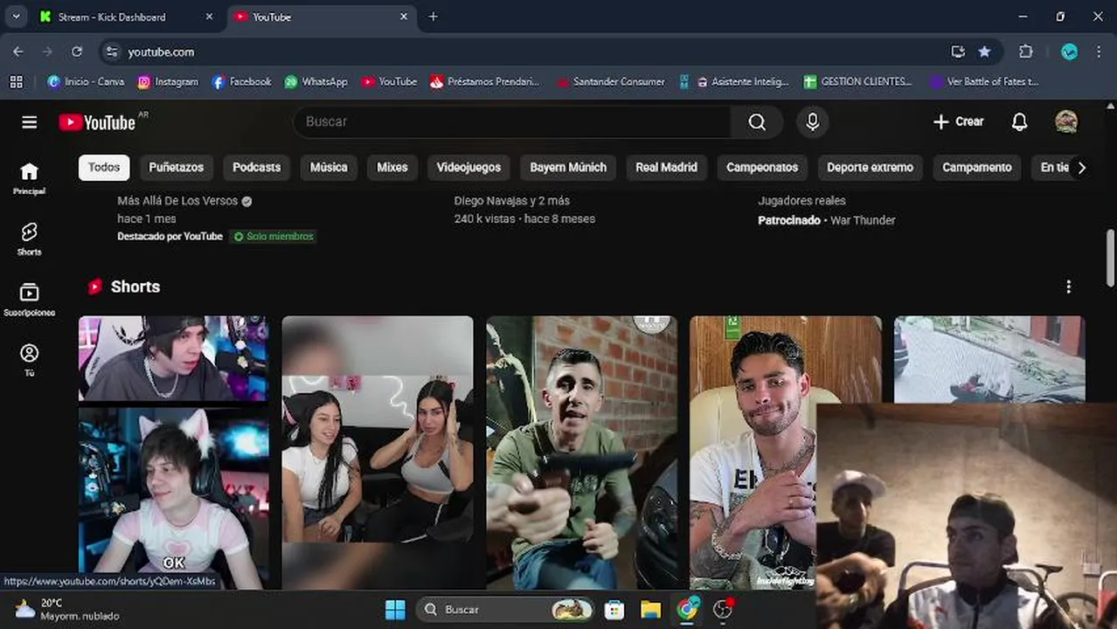1117x629 pixels.
Task: Select the Mixes filter chip
Action: click(x=392, y=168)
